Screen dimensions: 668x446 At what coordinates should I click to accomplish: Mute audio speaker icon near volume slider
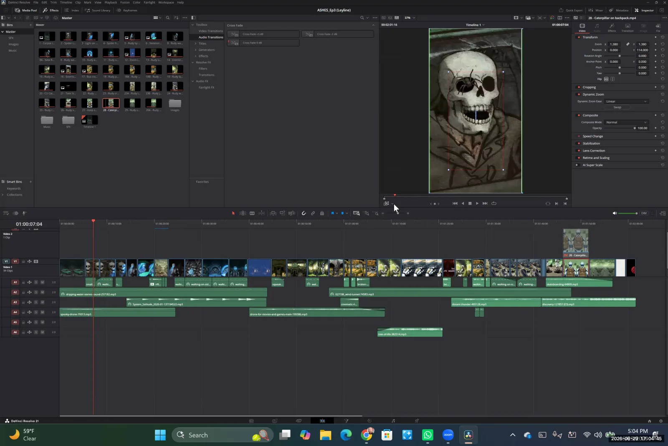pyautogui.click(x=615, y=213)
